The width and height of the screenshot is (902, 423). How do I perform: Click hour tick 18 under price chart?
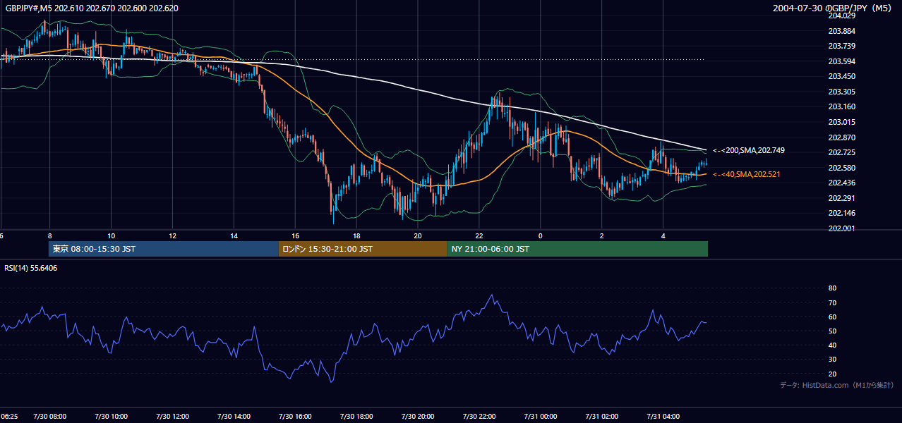[356, 235]
